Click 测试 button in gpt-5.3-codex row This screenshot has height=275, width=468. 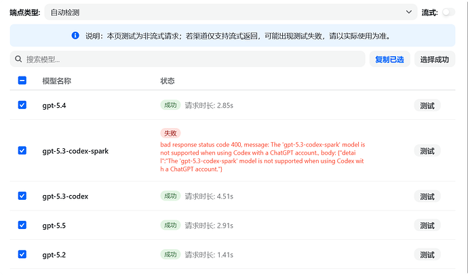coord(427,196)
